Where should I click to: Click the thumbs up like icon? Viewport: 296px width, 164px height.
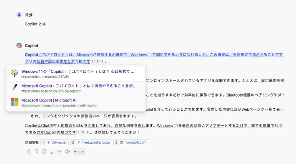(x=29, y=152)
